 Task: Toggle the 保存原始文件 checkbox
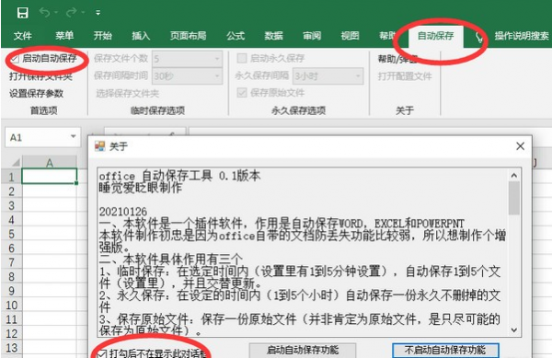(242, 93)
